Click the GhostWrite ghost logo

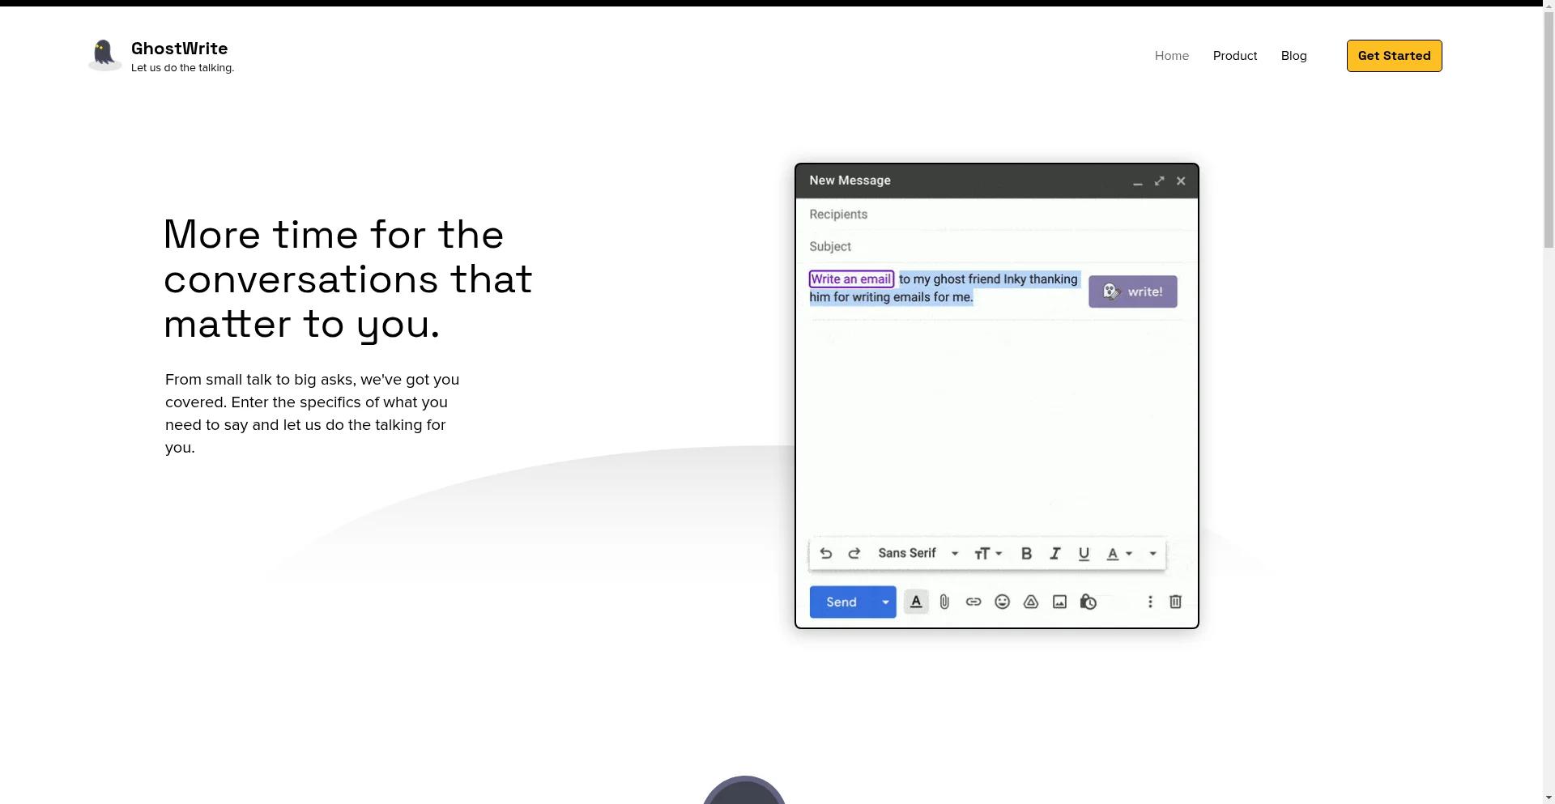point(104,55)
